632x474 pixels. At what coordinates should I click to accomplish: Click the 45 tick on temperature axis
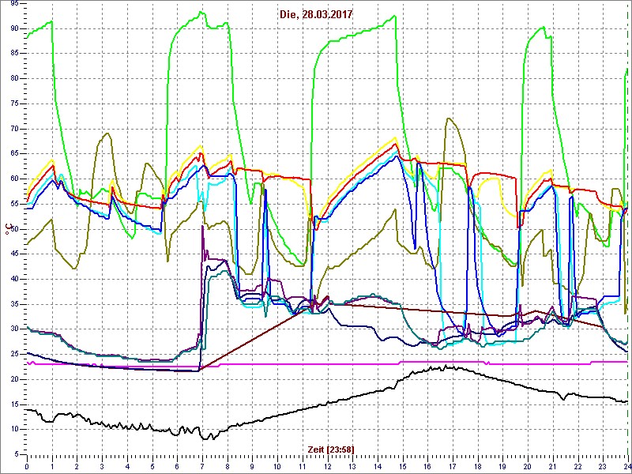13,254
